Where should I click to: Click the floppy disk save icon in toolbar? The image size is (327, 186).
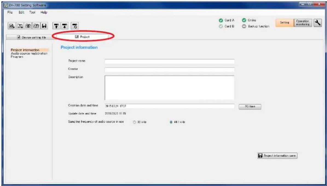[44, 26]
